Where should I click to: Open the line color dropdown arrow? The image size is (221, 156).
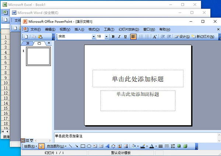click(x=147, y=146)
